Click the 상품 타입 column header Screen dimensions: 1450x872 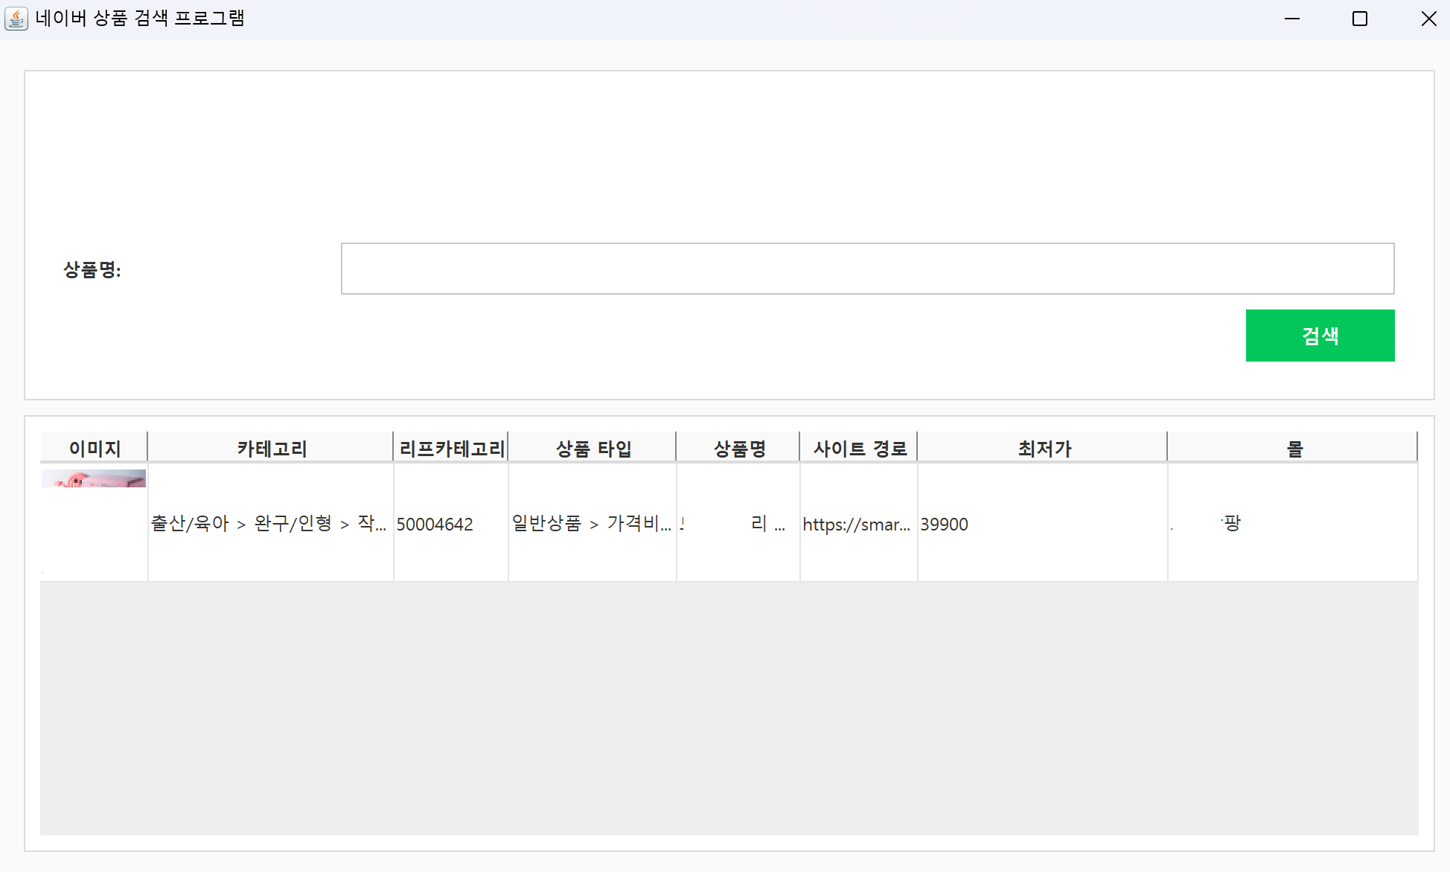593,448
